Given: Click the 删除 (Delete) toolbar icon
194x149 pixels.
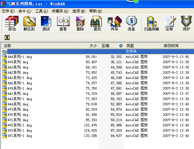Looking at the screenshot, I should pos(80,23).
